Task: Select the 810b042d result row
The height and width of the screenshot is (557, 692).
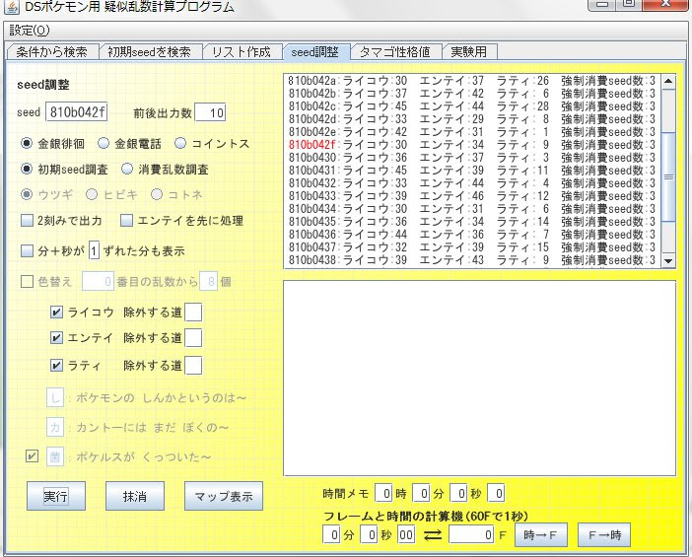Action: (x=472, y=119)
